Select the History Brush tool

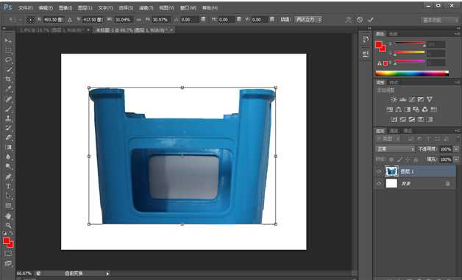8,128
